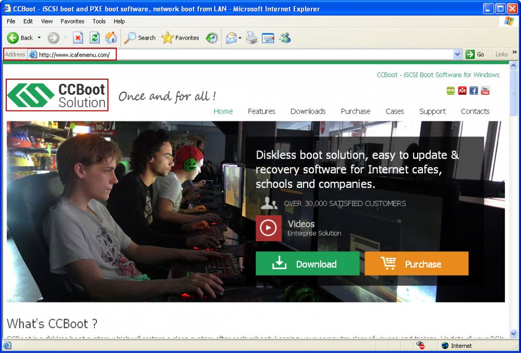Click the IE icon in title bar

7,8
